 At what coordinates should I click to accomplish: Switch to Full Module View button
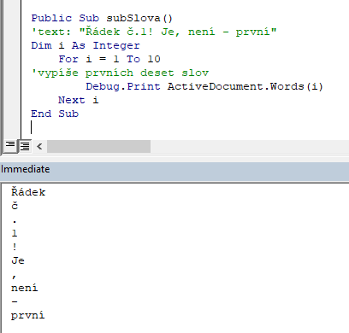25,146
